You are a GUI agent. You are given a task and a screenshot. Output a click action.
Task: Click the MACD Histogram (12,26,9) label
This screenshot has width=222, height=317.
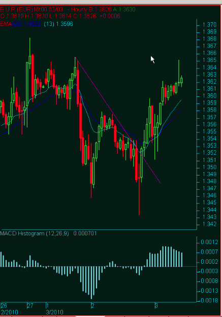pos(35,233)
